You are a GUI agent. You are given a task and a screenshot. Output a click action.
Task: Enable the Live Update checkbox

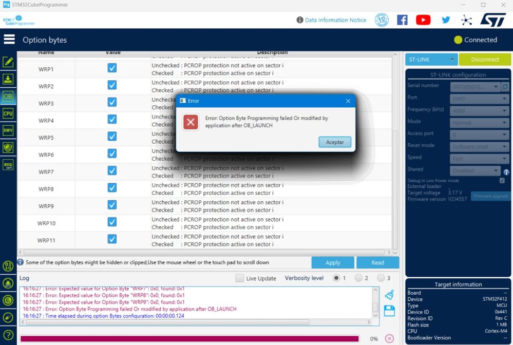[239, 278]
